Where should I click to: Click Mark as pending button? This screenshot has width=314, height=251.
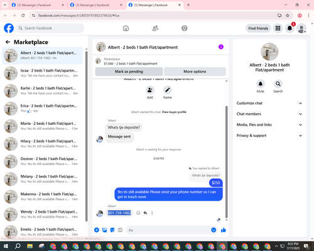click(x=129, y=72)
